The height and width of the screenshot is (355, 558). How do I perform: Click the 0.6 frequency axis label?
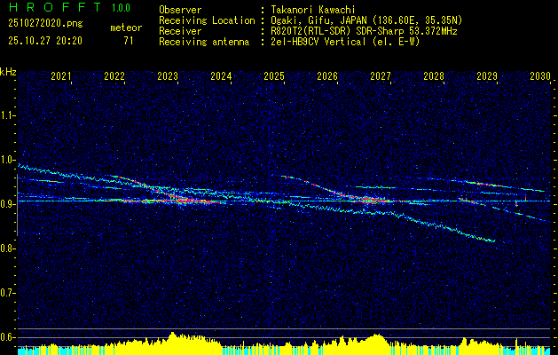pos(8,337)
